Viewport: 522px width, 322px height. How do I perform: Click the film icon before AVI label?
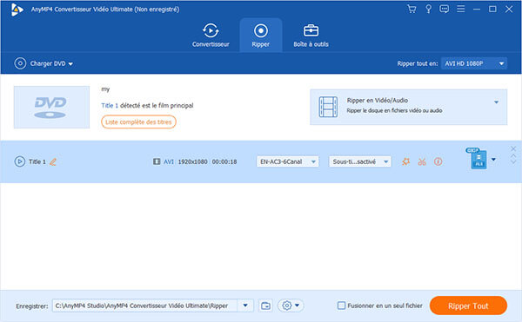tap(157, 161)
